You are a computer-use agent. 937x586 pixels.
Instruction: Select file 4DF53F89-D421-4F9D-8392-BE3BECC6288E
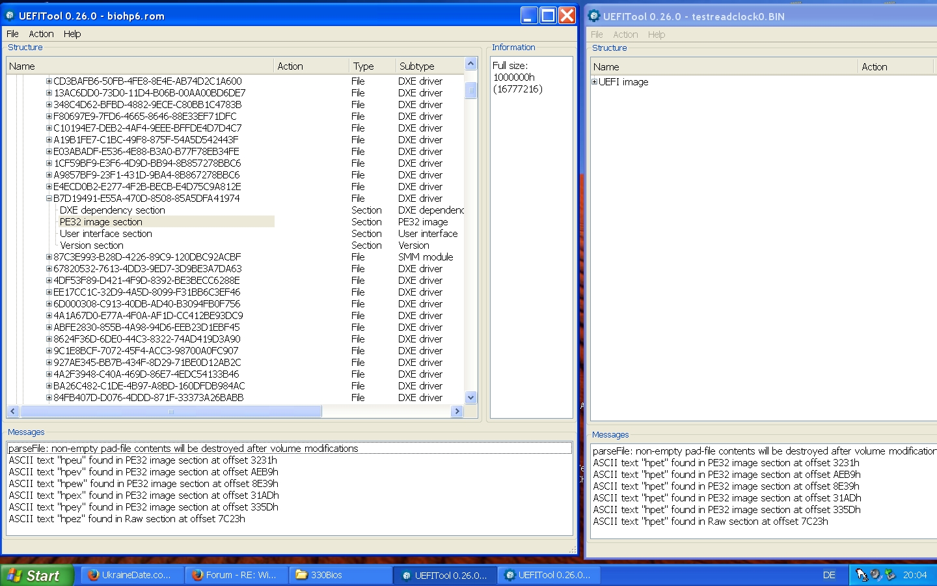[x=146, y=281]
